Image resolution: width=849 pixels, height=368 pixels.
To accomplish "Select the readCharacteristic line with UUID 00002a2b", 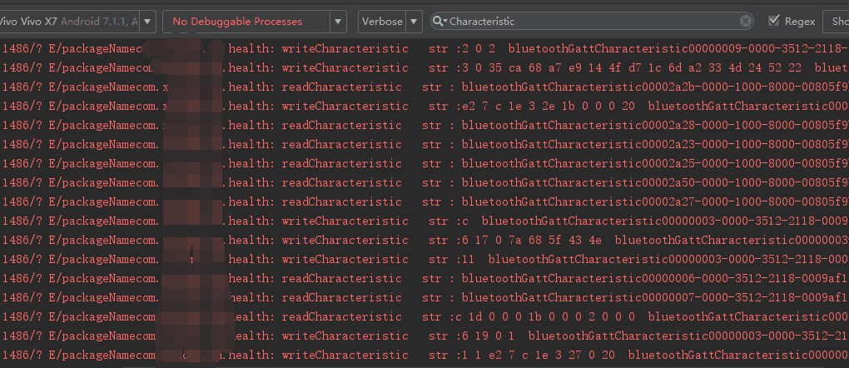I will pos(424,87).
